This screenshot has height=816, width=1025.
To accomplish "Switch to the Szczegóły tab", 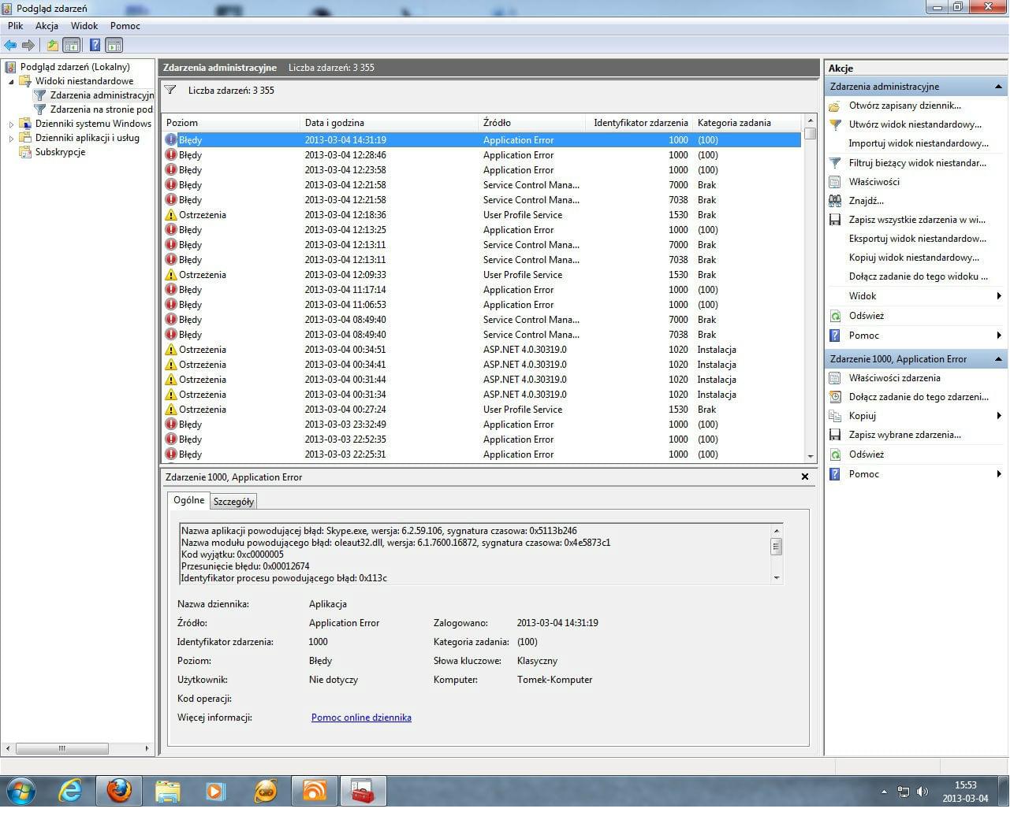I will click(233, 502).
